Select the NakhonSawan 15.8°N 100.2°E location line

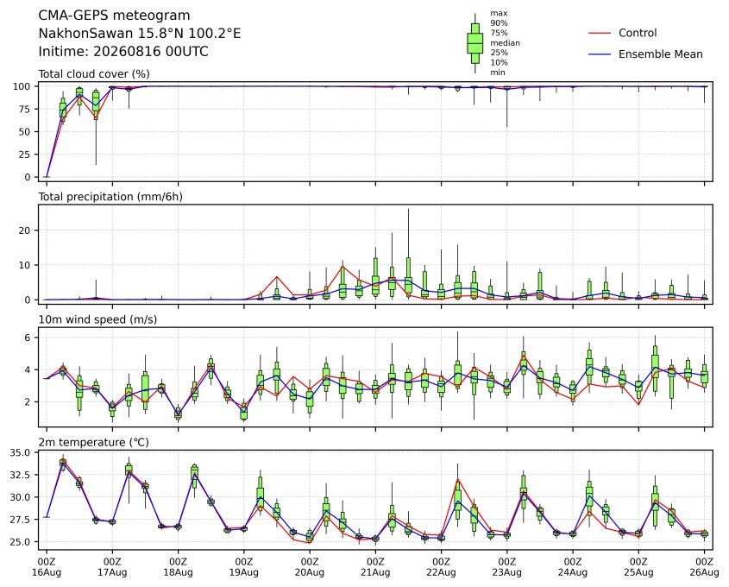(x=140, y=34)
